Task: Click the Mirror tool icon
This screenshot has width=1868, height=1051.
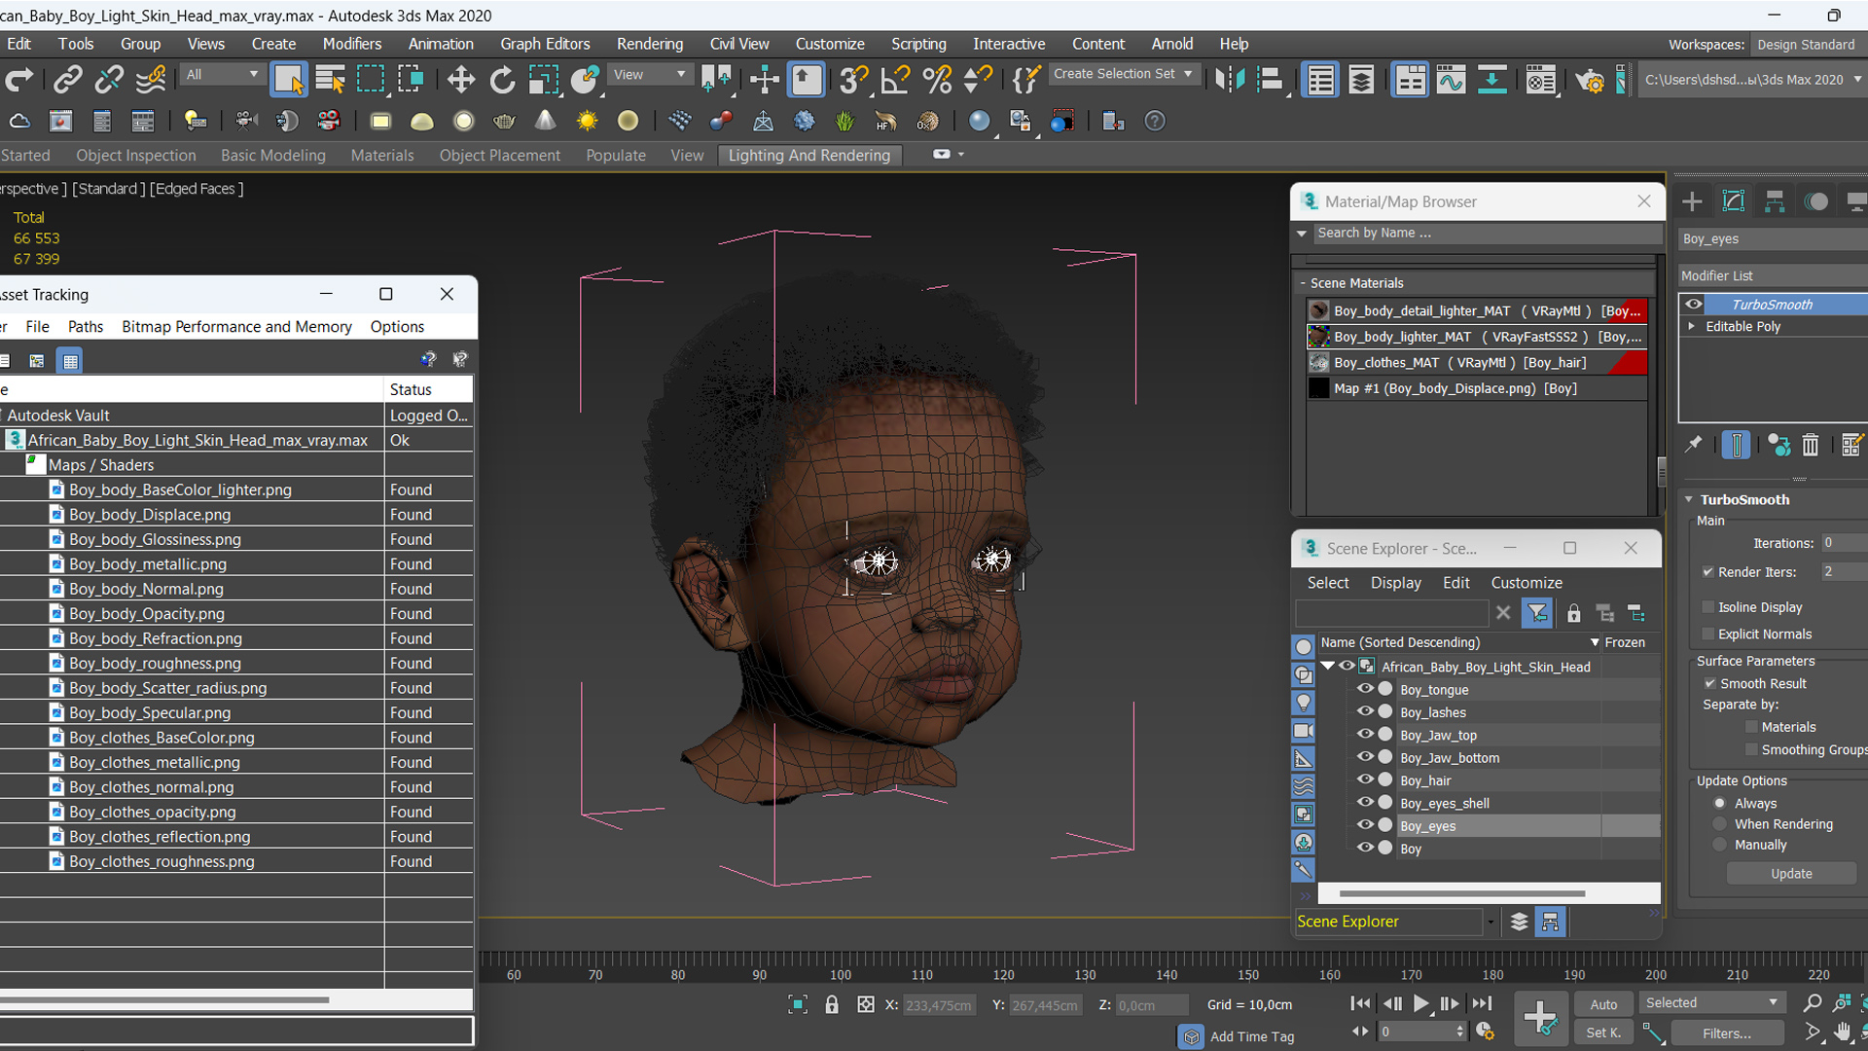Action: tap(1230, 79)
